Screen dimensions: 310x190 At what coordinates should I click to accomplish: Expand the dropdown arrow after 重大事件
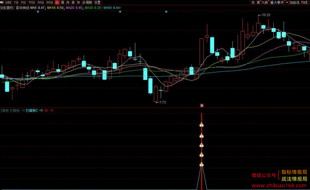(x=287, y=2)
